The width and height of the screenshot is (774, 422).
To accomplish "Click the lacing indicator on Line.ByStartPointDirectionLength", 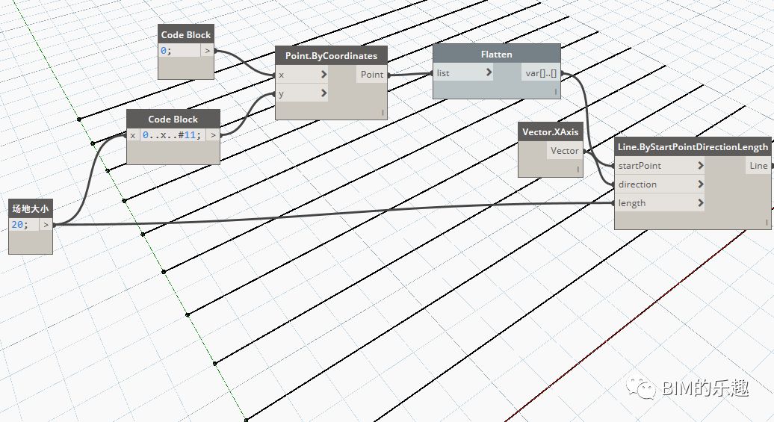I will (767, 223).
